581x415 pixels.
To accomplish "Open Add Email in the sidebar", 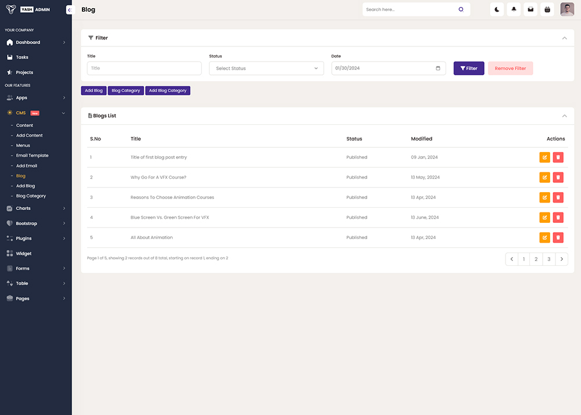I will (26, 166).
